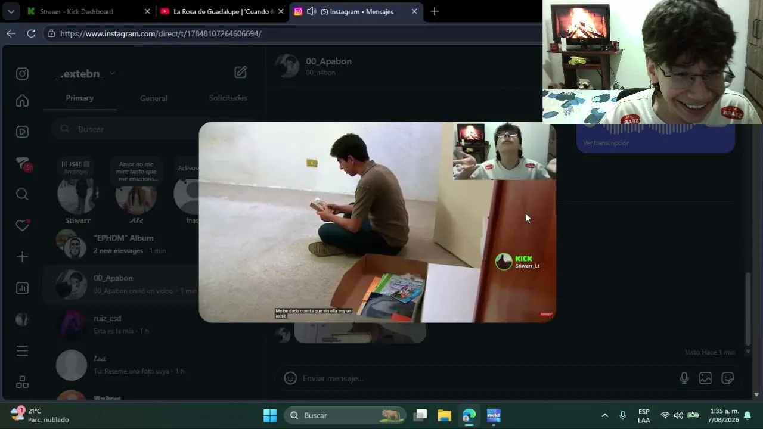Screen dimensions: 763x429
Task: Open Notifications heart icon
Action: pyautogui.click(x=22, y=225)
